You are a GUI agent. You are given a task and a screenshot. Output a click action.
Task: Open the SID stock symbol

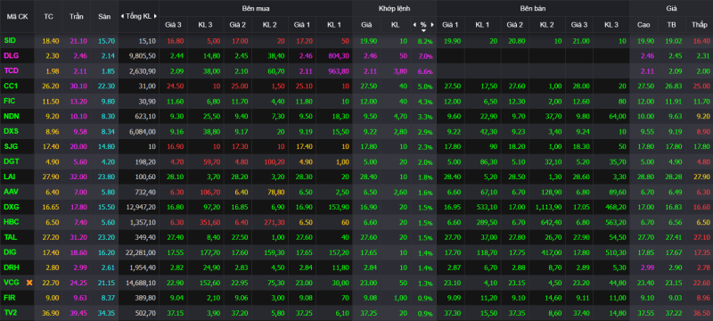(x=10, y=40)
